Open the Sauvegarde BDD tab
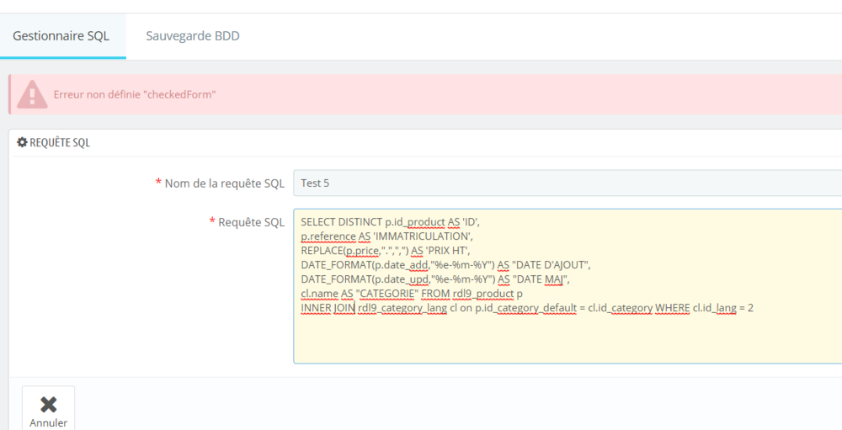The image size is (842, 430). click(x=193, y=36)
